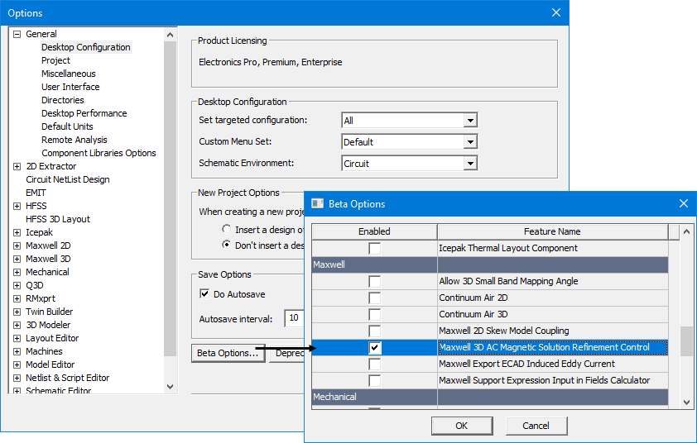697x443 pixels.
Task: Expand the Icepak tree node
Action: click(x=17, y=232)
